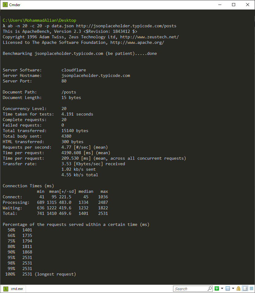Screen dimensions: 255x293
Task: Click the Cmder title bar text
Action: (x=15, y=5)
